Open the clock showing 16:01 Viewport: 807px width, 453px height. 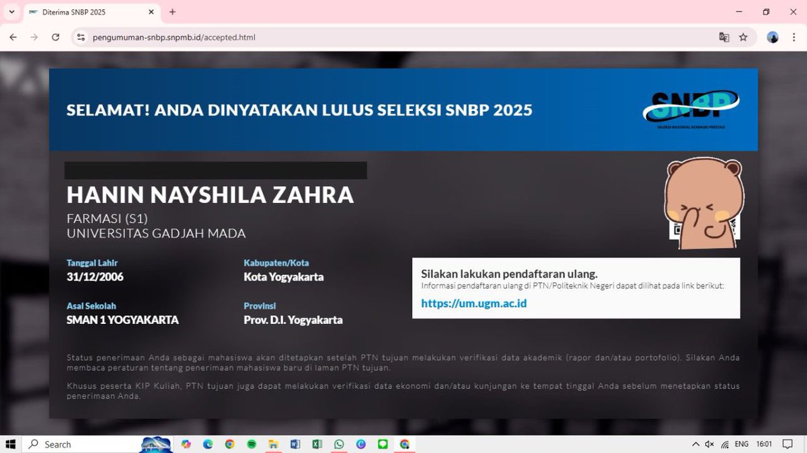(x=763, y=444)
